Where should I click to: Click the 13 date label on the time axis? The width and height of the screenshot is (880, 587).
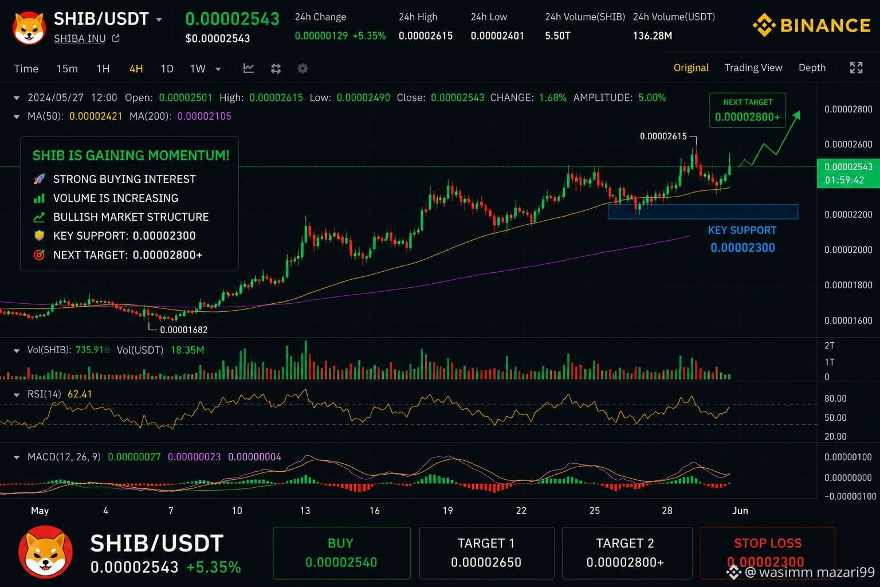305,510
